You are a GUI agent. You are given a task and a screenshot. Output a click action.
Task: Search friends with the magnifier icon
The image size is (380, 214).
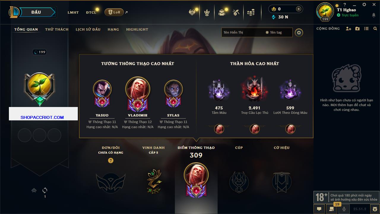click(375, 29)
